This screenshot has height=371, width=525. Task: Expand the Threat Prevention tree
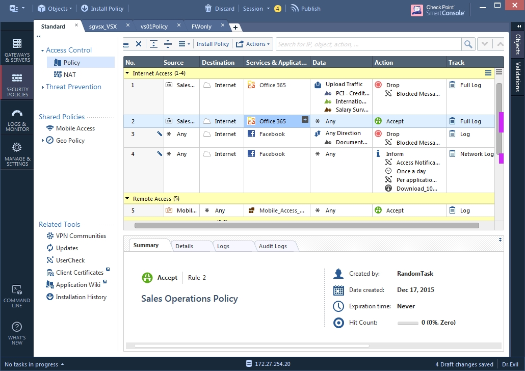[43, 87]
